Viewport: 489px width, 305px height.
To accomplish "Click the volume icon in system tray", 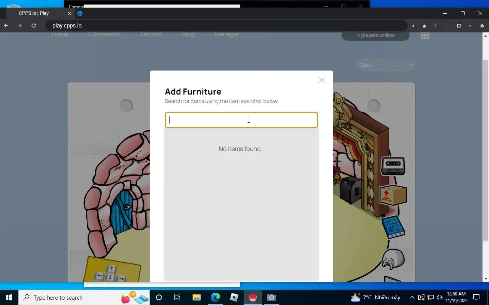I will click(439, 297).
